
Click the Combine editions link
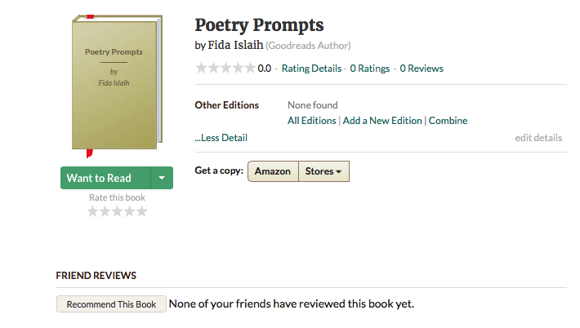(448, 121)
